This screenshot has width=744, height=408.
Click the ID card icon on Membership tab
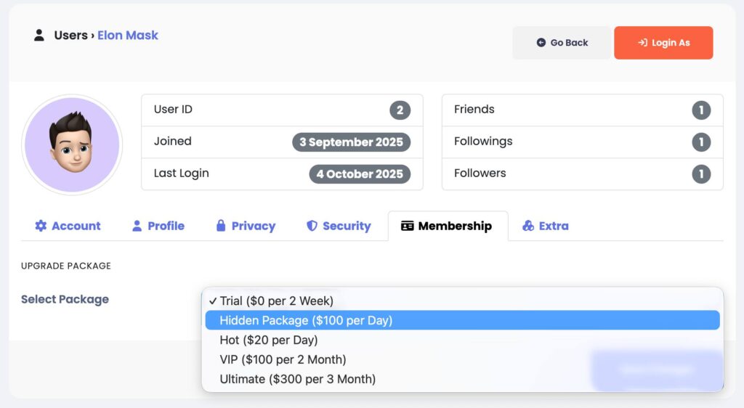407,226
